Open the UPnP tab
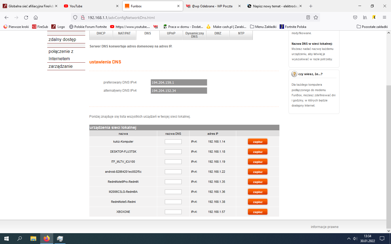The height and width of the screenshot is (244, 391). [x=171, y=35]
